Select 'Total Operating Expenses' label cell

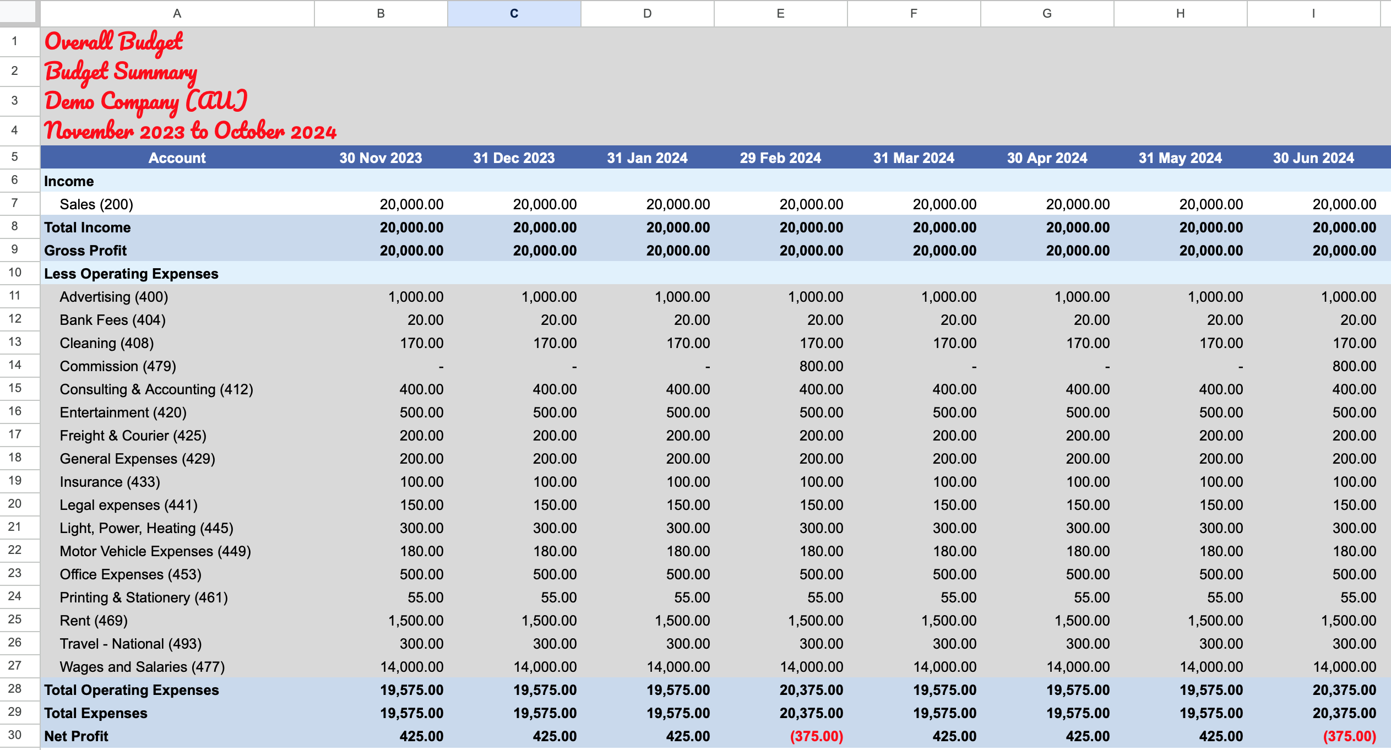177,690
